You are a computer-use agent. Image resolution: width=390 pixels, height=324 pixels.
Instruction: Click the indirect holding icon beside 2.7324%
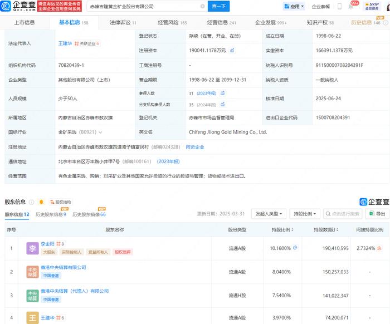tap(379, 248)
